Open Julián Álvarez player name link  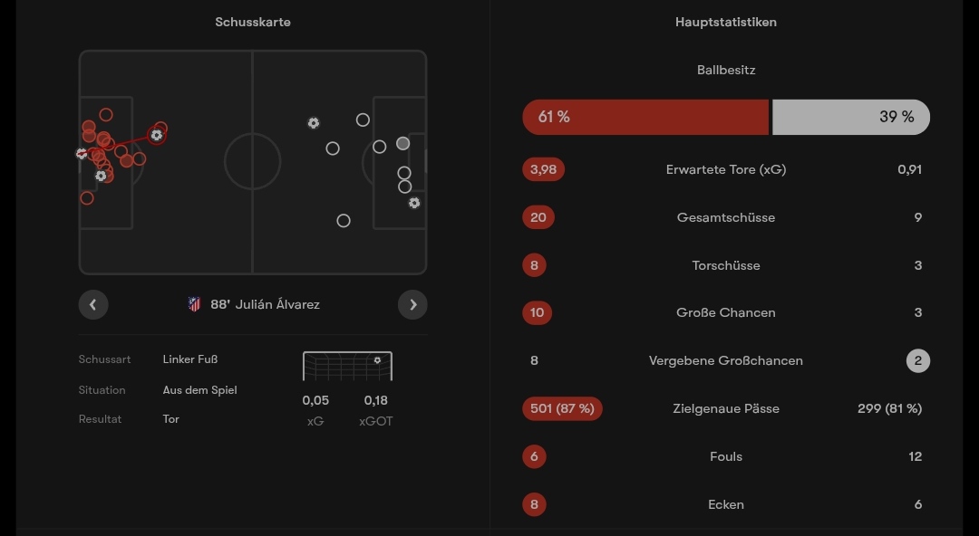coord(277,304)
